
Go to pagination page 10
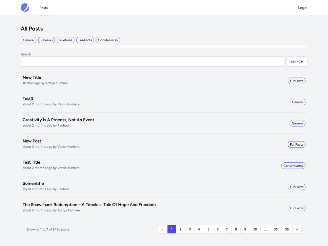click(255, 229)
